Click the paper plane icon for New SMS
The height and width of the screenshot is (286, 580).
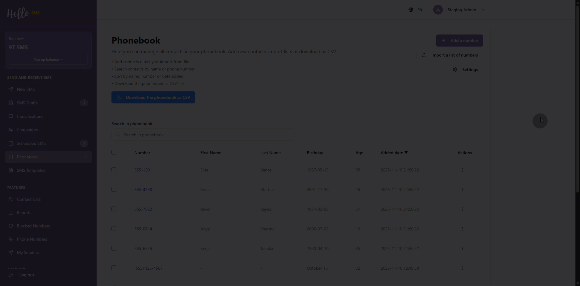coord(11,89)
